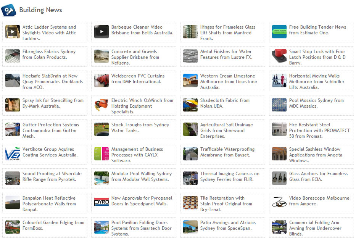Open the Colourful Garden Edging thumbnail
356x242 pixels.
tap(13, 227)
